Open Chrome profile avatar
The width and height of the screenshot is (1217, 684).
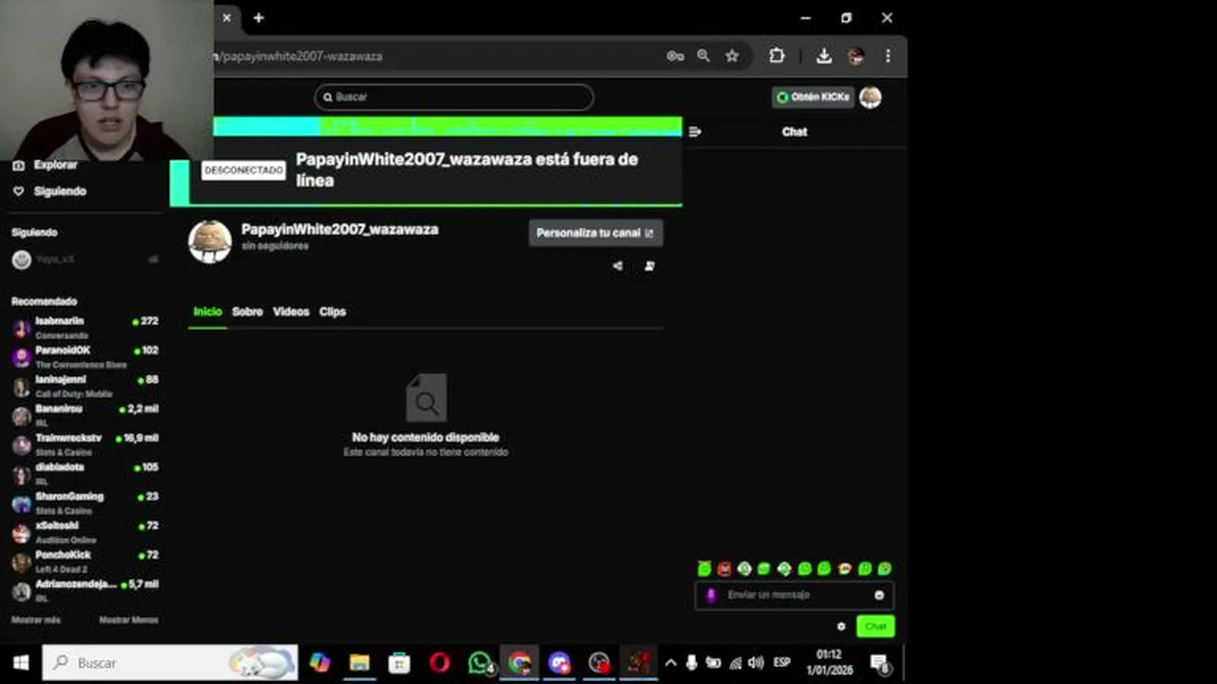[856, 56]
